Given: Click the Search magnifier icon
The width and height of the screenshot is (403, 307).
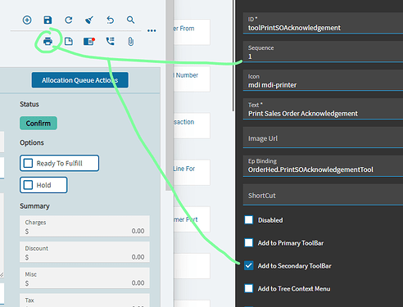Looking at the screenshot, I should [x=130, y=20].
